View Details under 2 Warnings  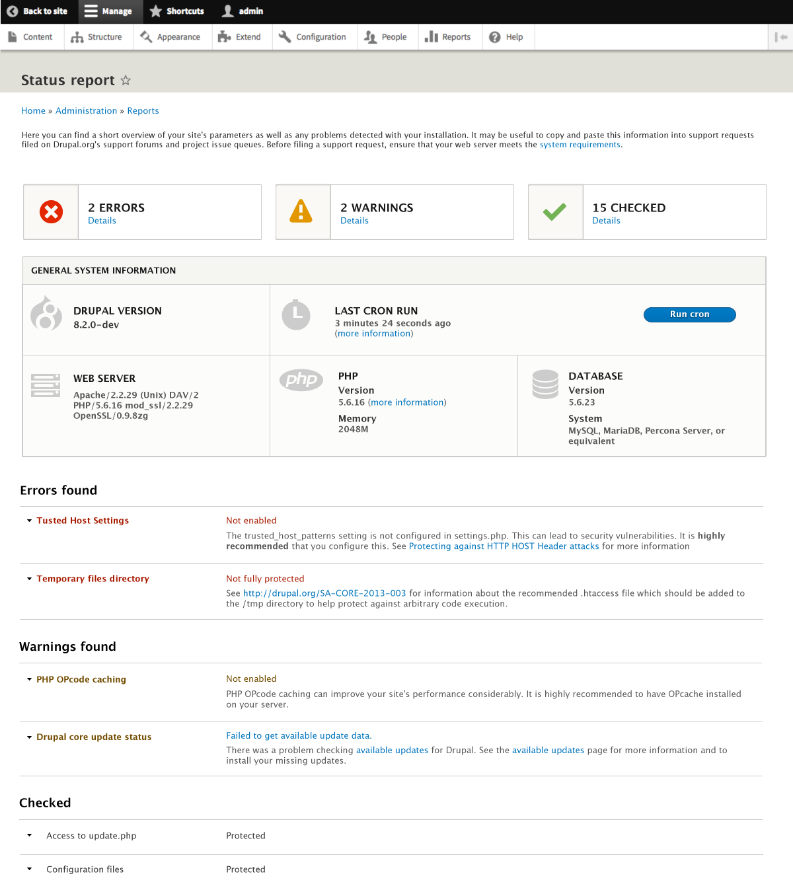click(x=354, y=221)
